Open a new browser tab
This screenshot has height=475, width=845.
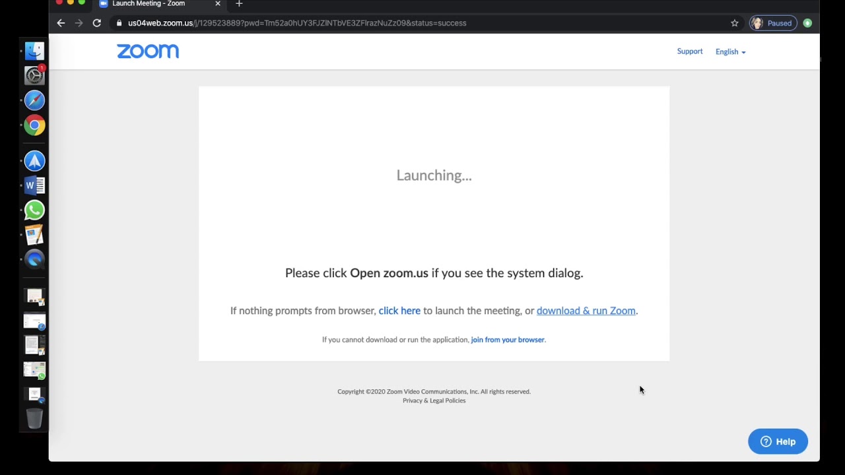point(239,4)
